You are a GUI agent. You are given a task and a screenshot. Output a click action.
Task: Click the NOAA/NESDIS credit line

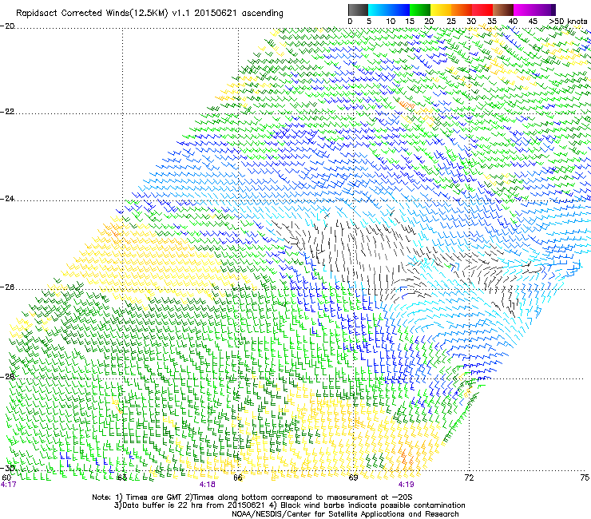(x=345, y=513)
